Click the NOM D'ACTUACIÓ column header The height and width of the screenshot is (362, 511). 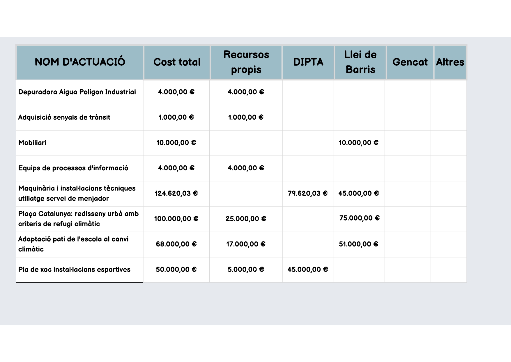point(80,62)
